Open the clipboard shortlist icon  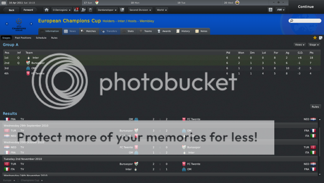(90, 10)
